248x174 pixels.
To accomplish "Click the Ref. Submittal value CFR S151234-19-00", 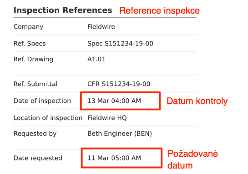I will pyautogui.click(x=119, y=84).
